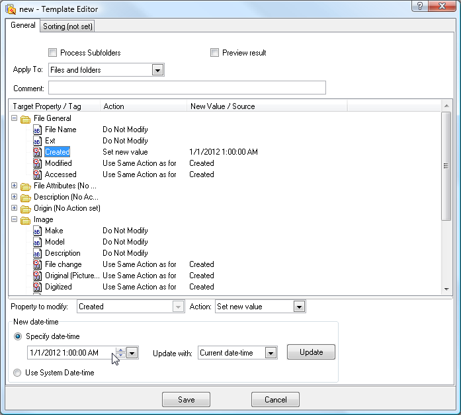
Task: Click the Created date property icon
Action: (37, 152)
